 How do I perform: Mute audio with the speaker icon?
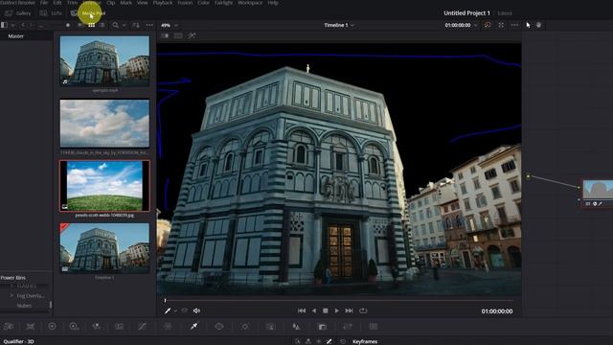tap(196, 310)
